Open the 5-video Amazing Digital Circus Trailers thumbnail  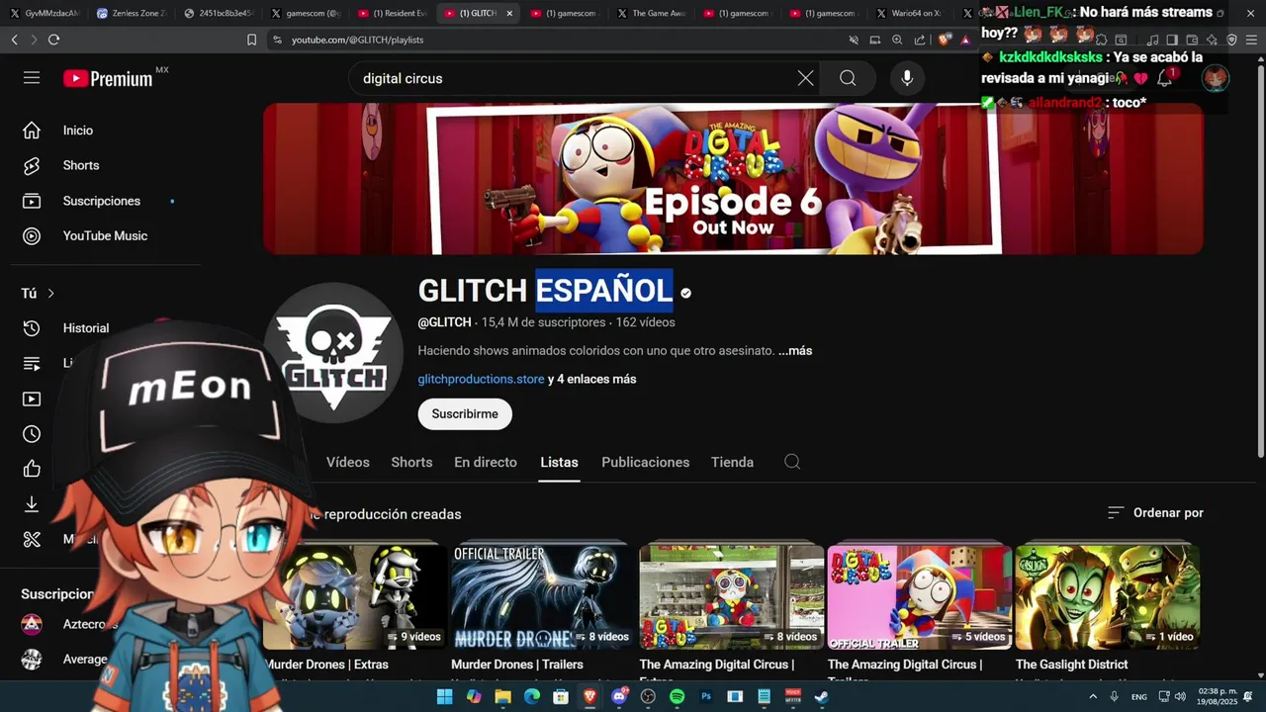920,596
